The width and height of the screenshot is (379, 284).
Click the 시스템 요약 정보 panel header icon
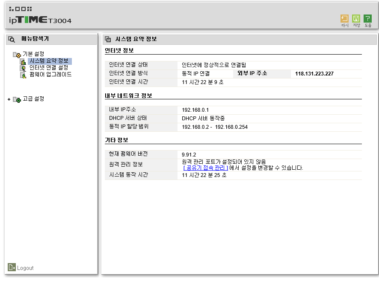(x=108, y=39)
